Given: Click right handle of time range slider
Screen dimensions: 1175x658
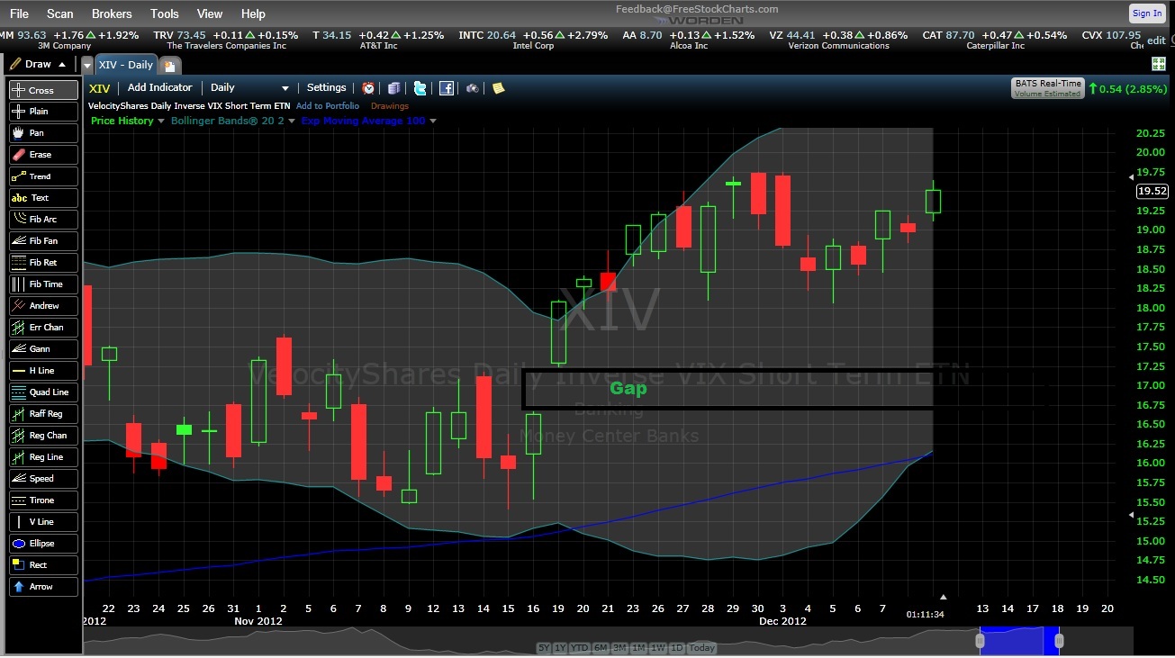Looking at the screenshot, I should pos(1060,641).
